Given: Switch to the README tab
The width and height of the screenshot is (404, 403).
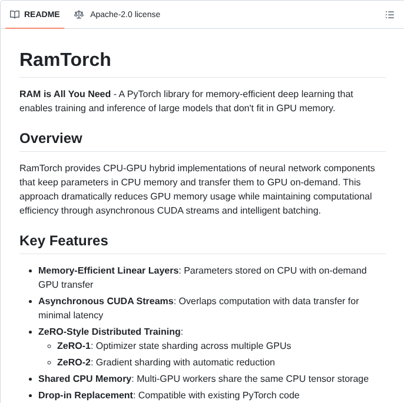Looking at the screenshot, I should point(41,15).
